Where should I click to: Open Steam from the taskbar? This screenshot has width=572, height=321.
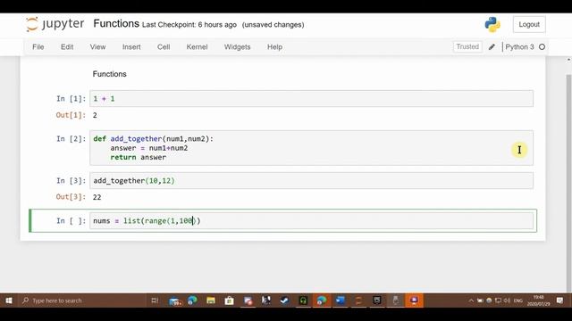pos(284,300)
